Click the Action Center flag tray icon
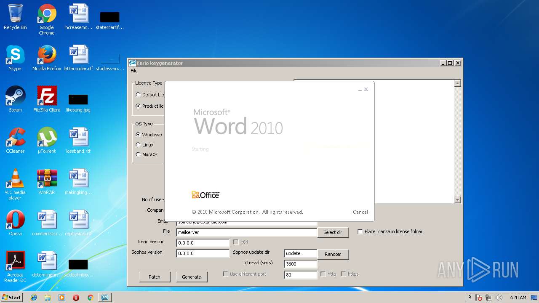 point(479,298)
